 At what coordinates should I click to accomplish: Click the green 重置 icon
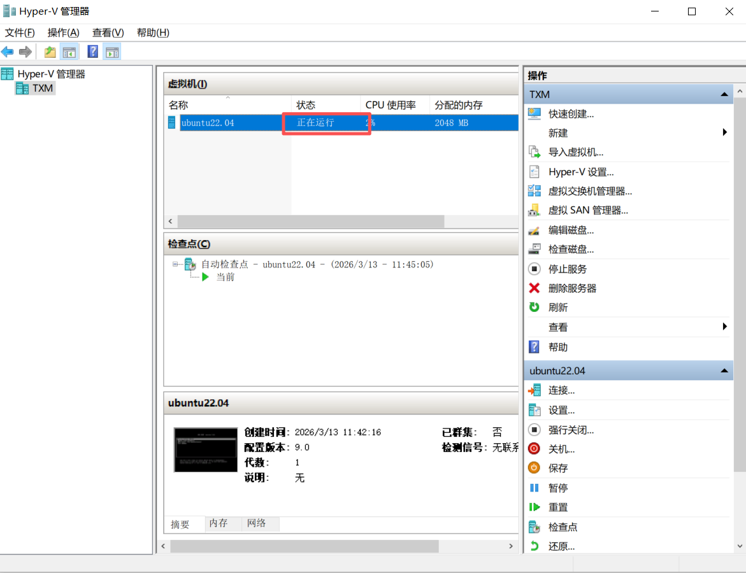(534, 507)
